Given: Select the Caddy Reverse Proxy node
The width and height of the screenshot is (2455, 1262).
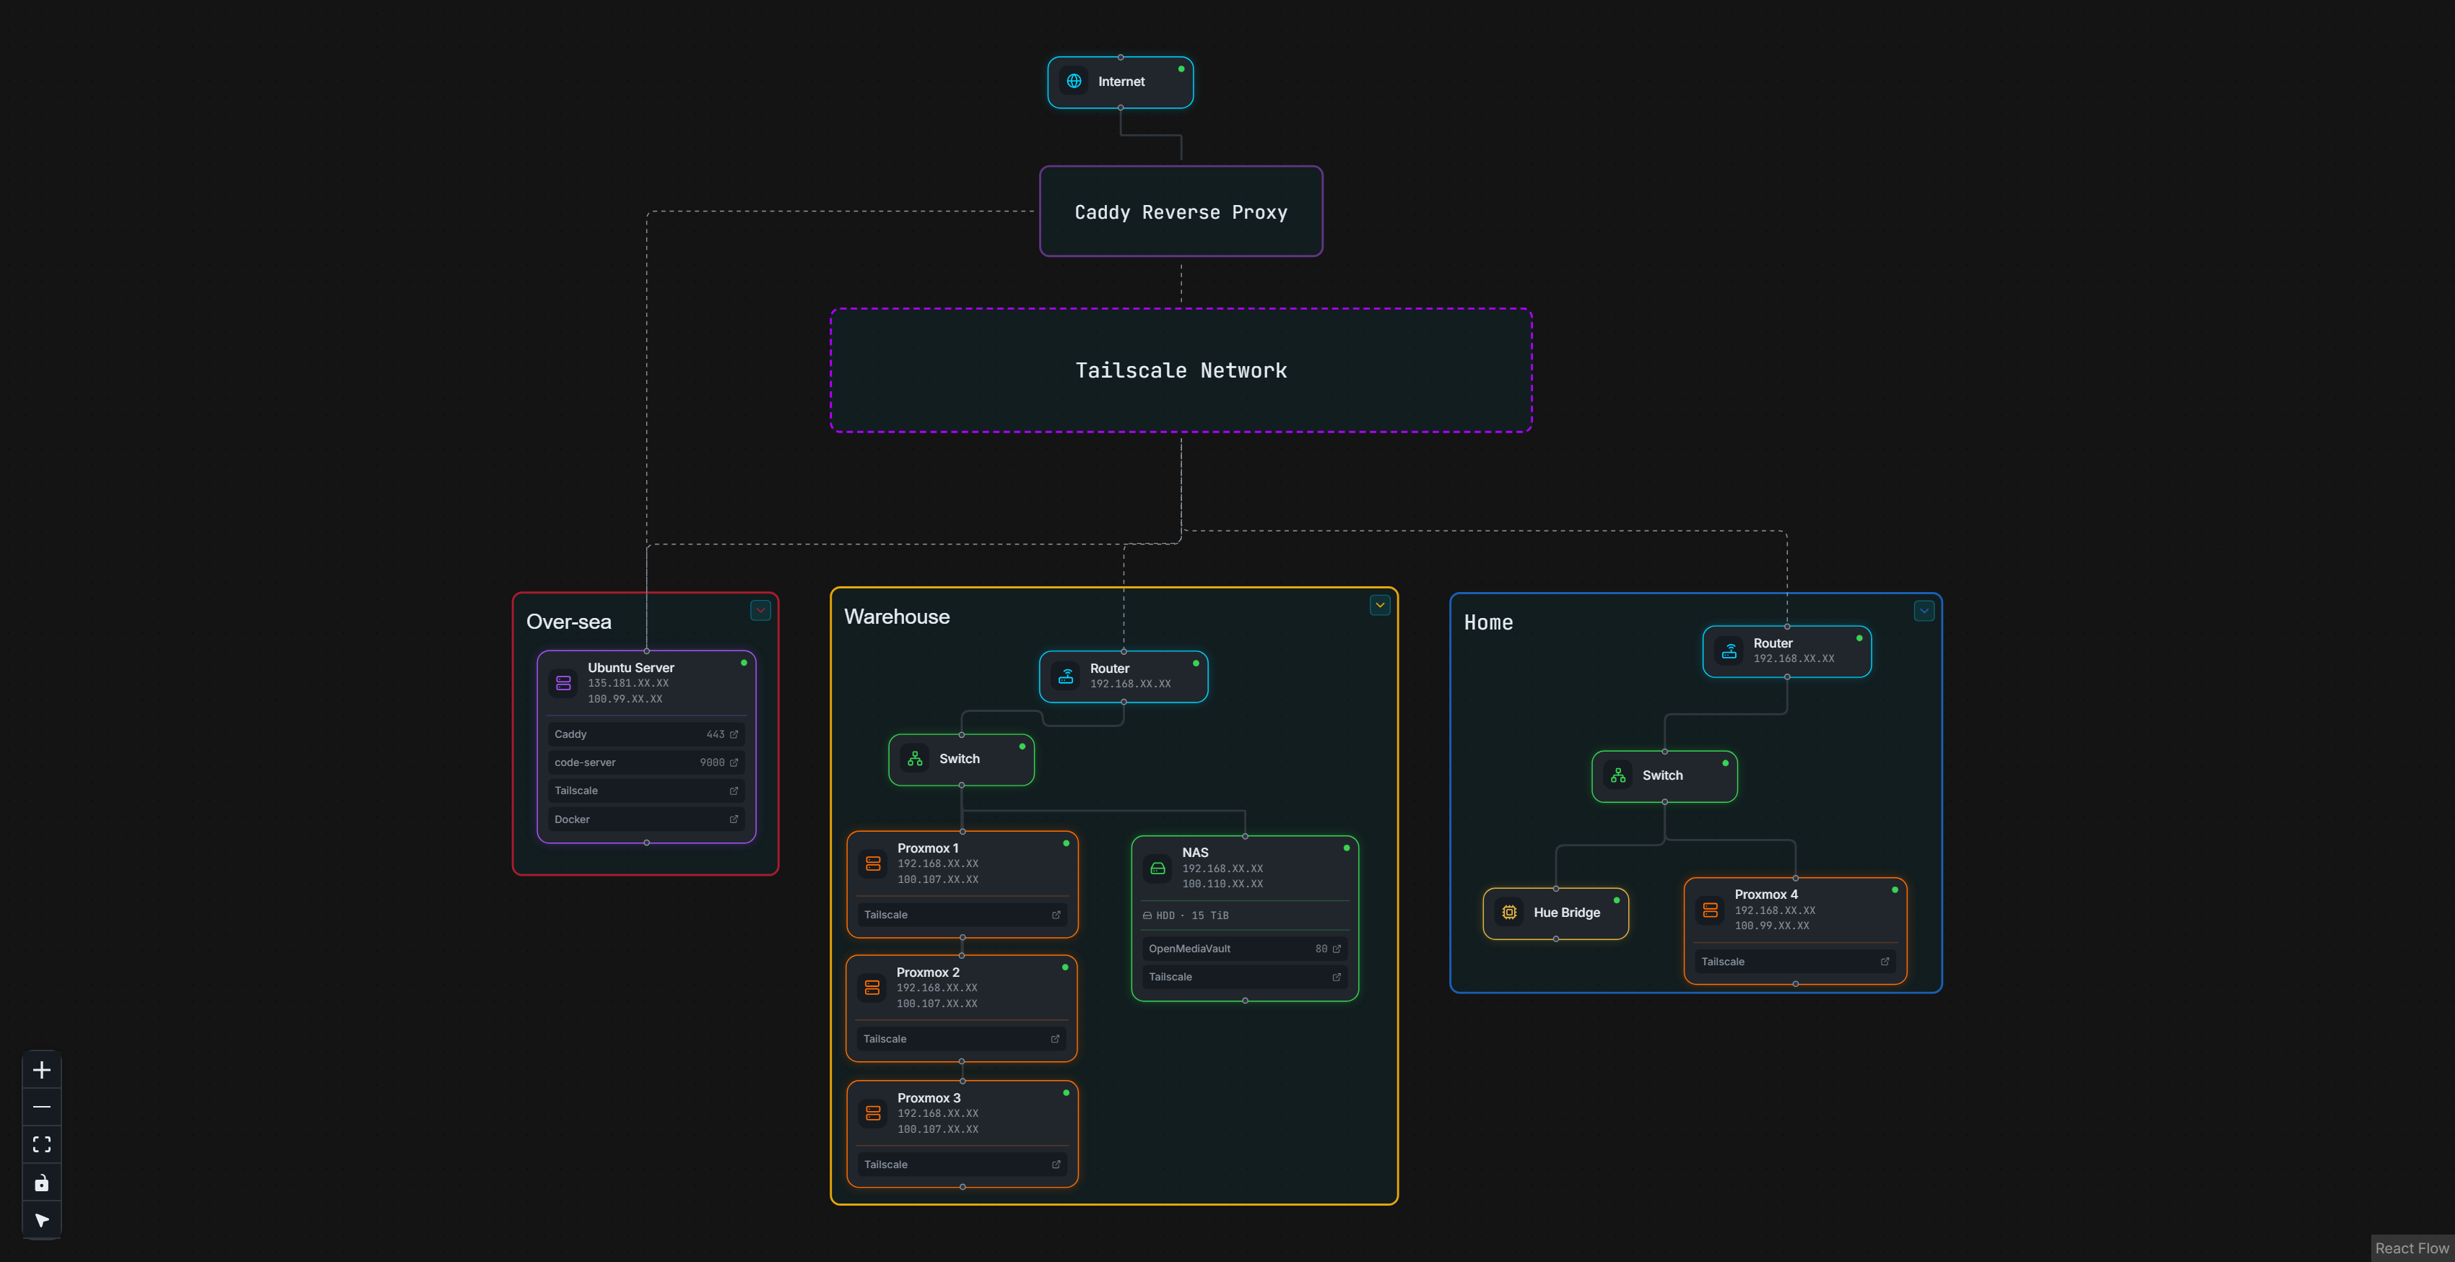Looking at the screenshot, I should pos(1181,212).
